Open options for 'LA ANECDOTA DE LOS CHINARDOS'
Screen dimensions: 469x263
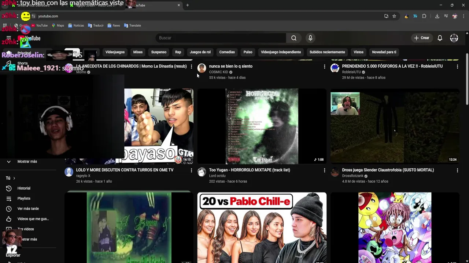191,66
